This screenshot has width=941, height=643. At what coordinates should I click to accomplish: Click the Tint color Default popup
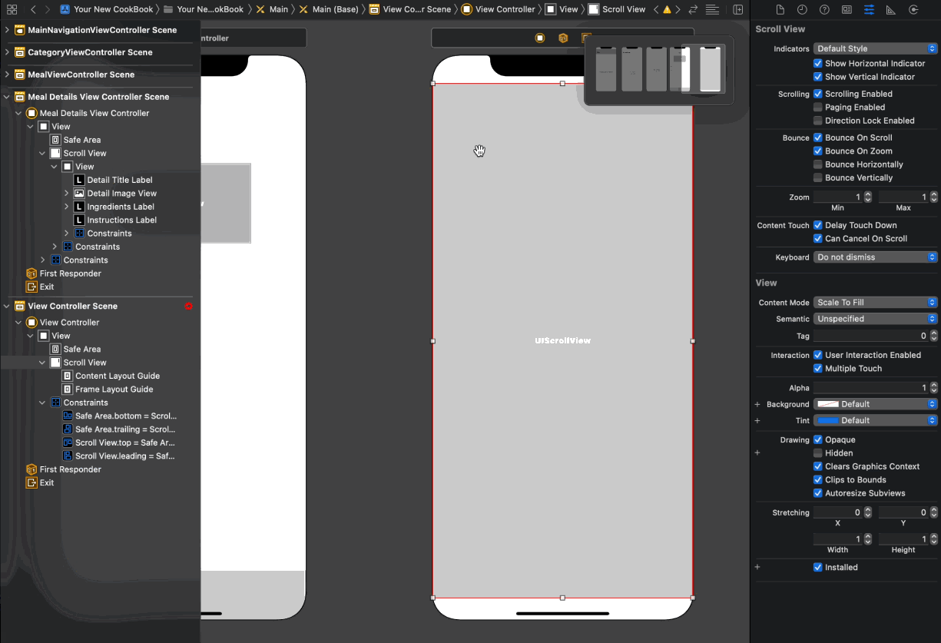[x=876, y=421]
